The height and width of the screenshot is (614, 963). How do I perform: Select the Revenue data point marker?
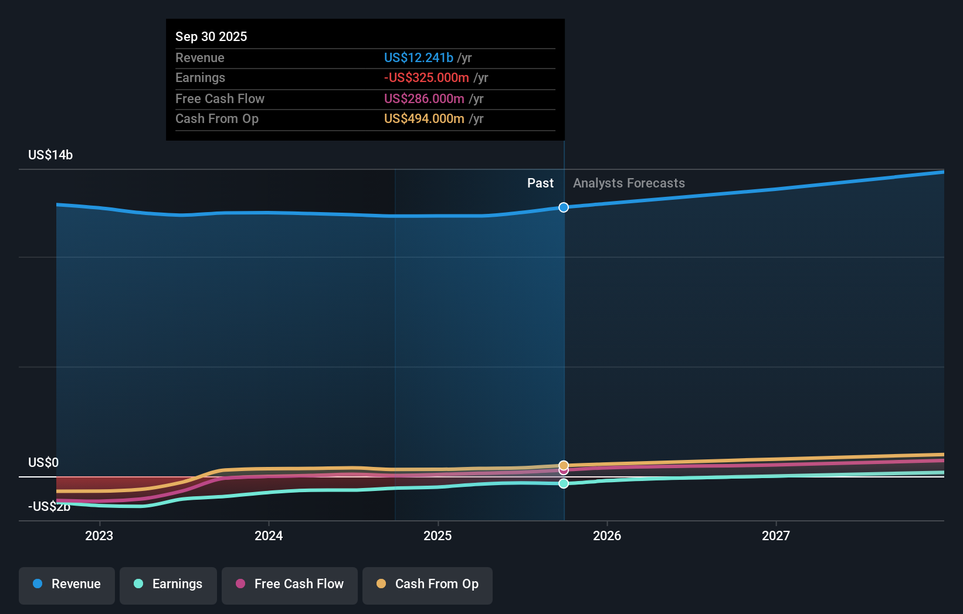tap(563, 207)
